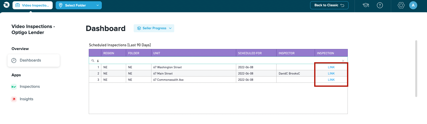Select the 67 Washington Street cell
Screen dimensions: 427x124
[194, 67]
